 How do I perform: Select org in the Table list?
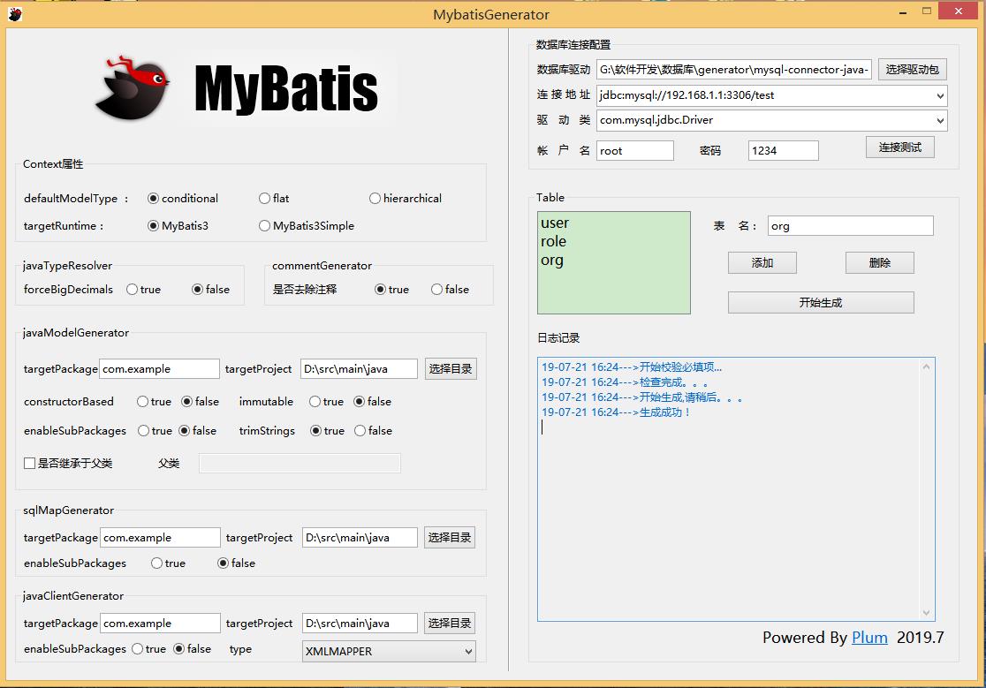pos(552,261)
